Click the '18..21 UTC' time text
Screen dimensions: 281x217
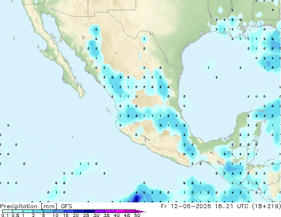[x=231, y=206]
